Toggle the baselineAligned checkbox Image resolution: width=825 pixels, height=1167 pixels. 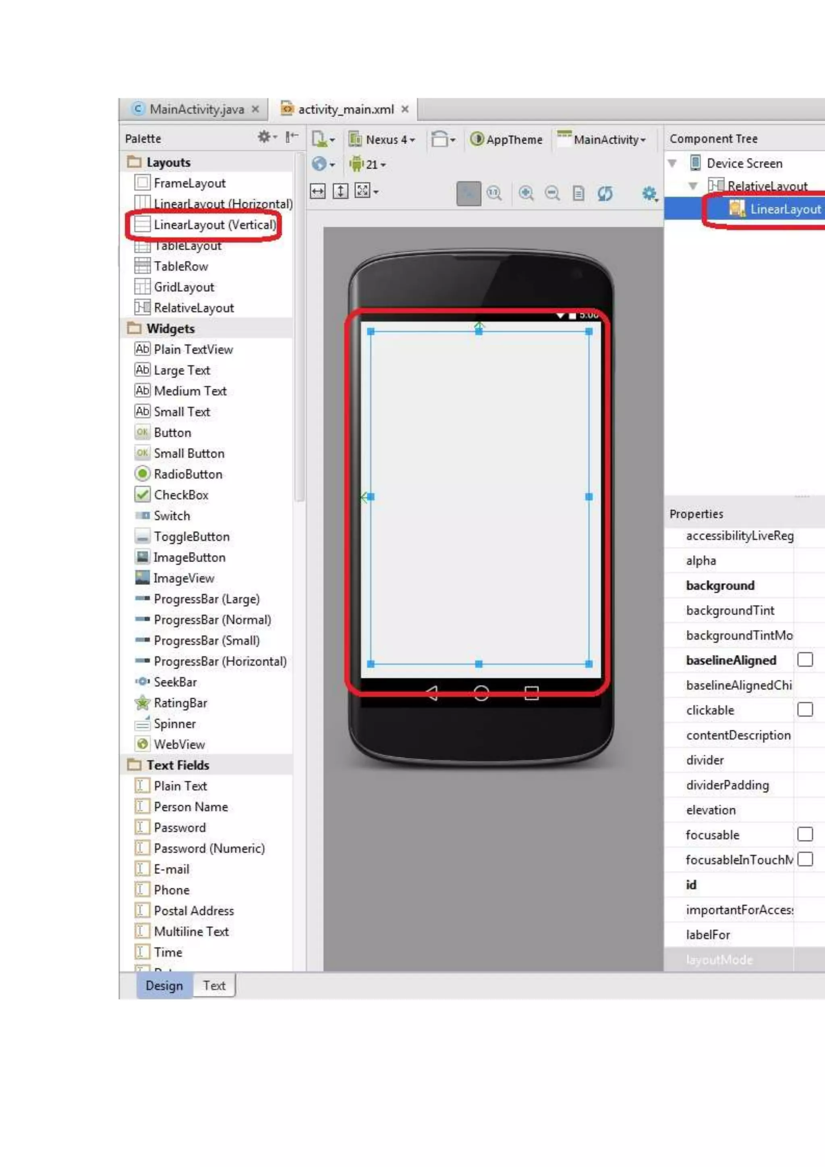click(x=805, y=659)
